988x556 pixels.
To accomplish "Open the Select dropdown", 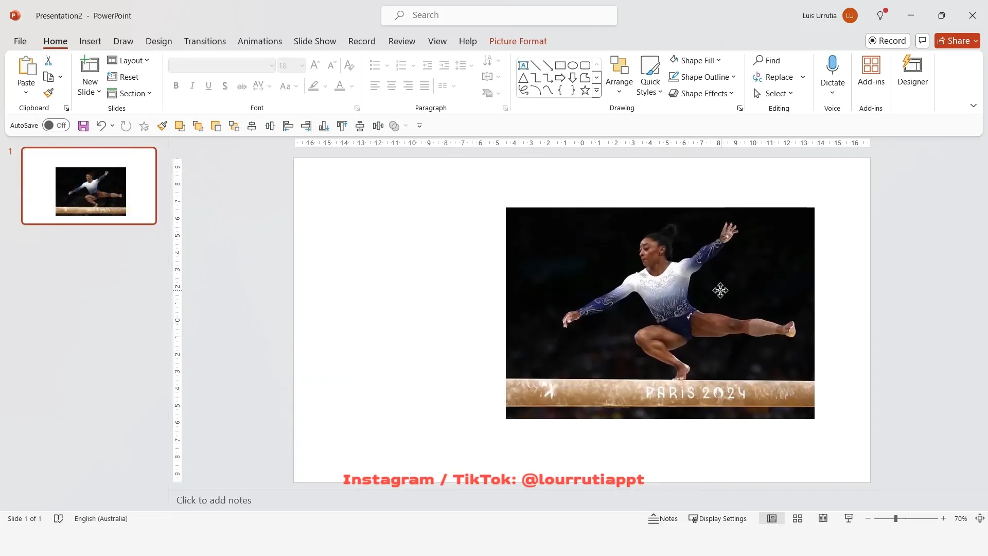I will [x=773, y=94].
